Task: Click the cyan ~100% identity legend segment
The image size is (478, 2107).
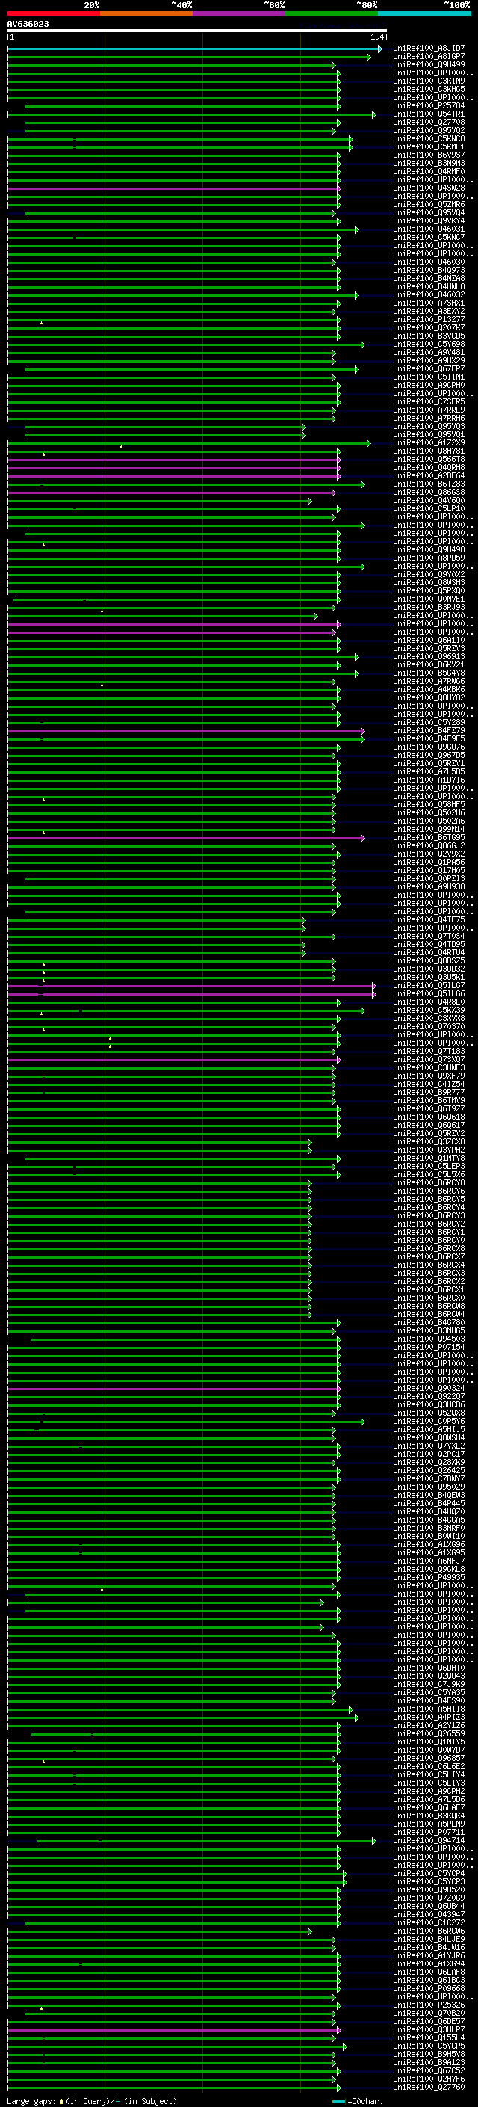Action: point(424,13)
